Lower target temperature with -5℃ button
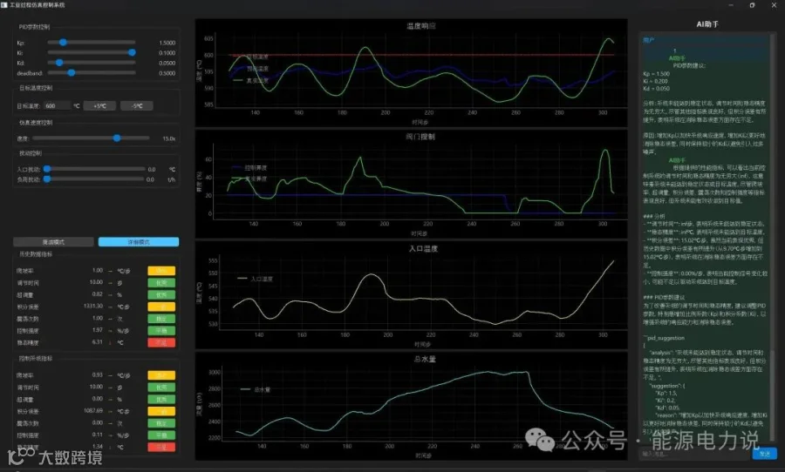This screenshot has height=472, width=785. tap(137, 106)
